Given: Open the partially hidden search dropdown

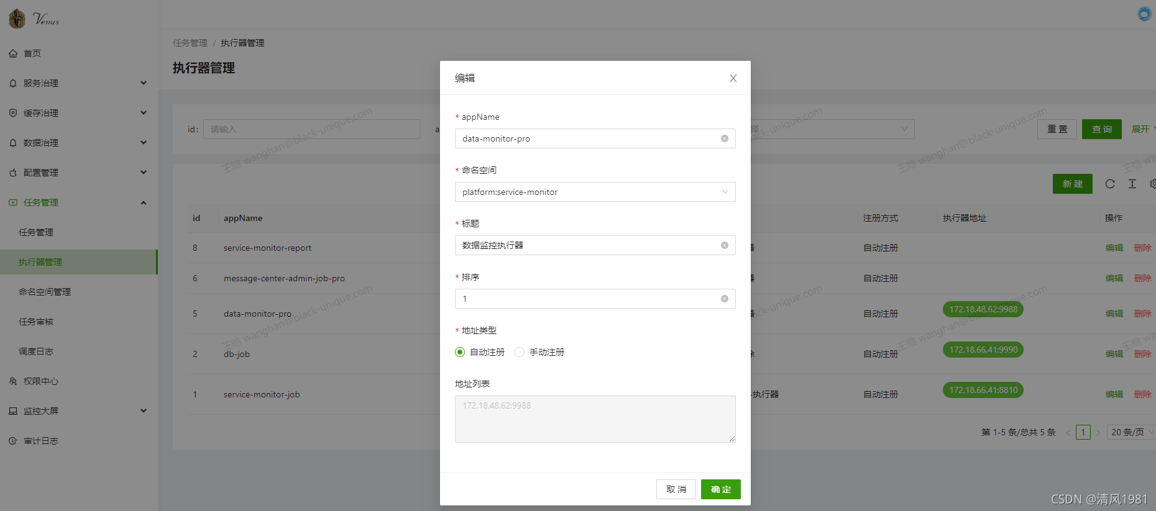Looking at the screenshot, I should click(x=833, y=129).
